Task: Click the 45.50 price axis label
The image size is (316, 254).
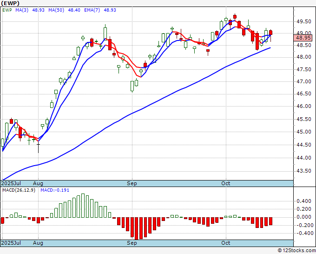Action: (304, 120)
